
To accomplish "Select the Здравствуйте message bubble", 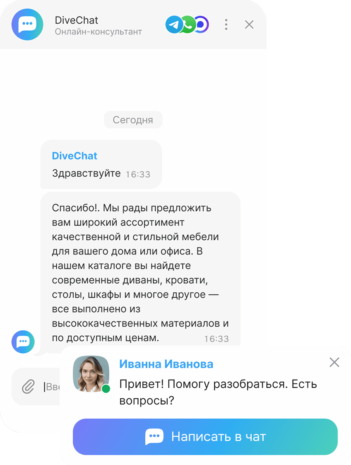I will pyautogui.click(x=101, y=164).
